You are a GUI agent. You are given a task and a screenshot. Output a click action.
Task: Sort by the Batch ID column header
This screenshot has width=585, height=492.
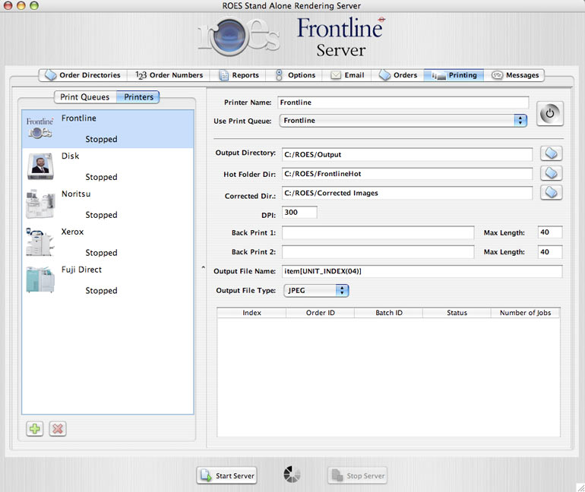click(389, 313)
